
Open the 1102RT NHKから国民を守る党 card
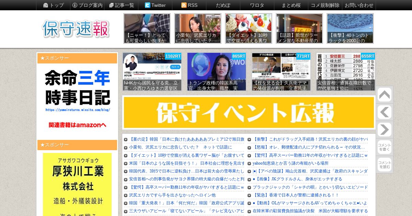[152, 72]
